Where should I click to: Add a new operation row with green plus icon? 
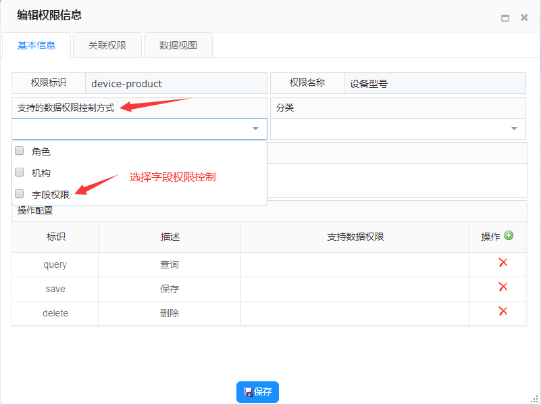click(509, 235)
